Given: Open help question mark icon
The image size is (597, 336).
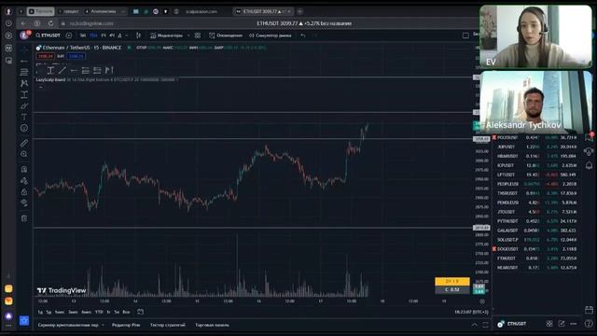Looking at the screenshot, I should 589,324.
